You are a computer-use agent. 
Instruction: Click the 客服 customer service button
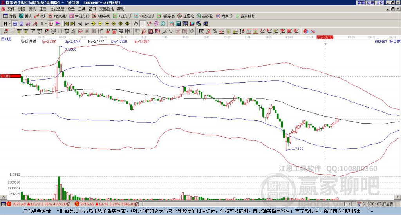361,3
